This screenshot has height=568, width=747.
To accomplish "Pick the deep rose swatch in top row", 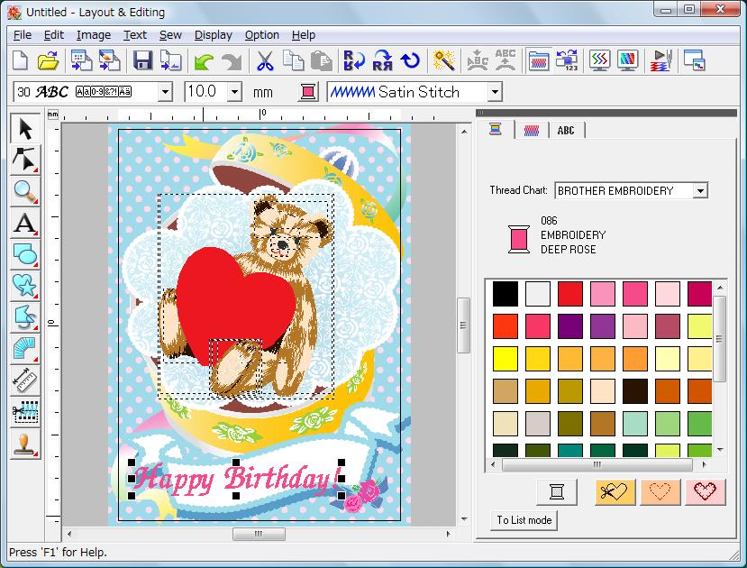I will tap(634, 294).
